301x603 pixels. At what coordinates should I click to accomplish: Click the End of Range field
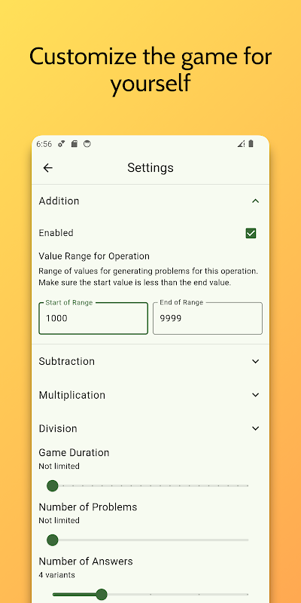click(x=208, y=318)
